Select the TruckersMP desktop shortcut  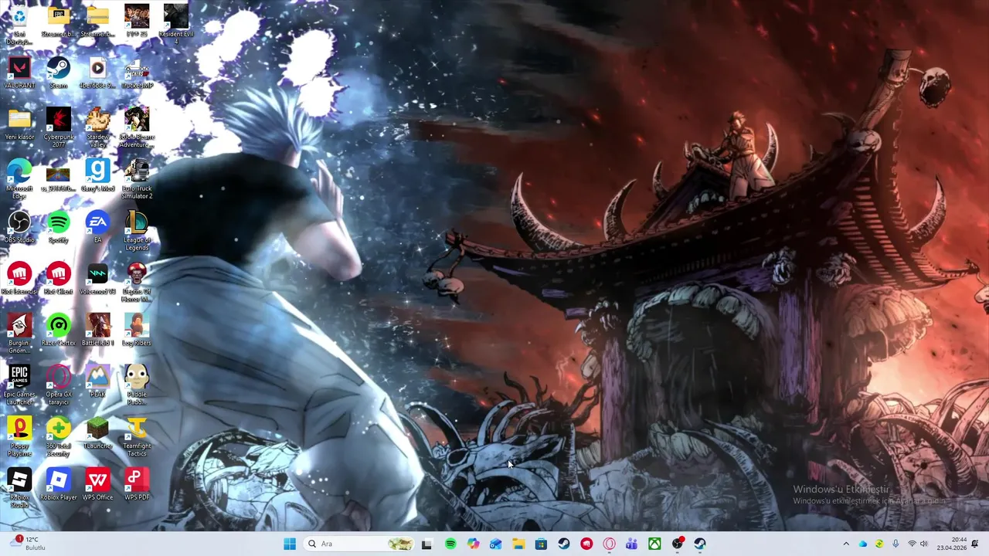point(137,73)
